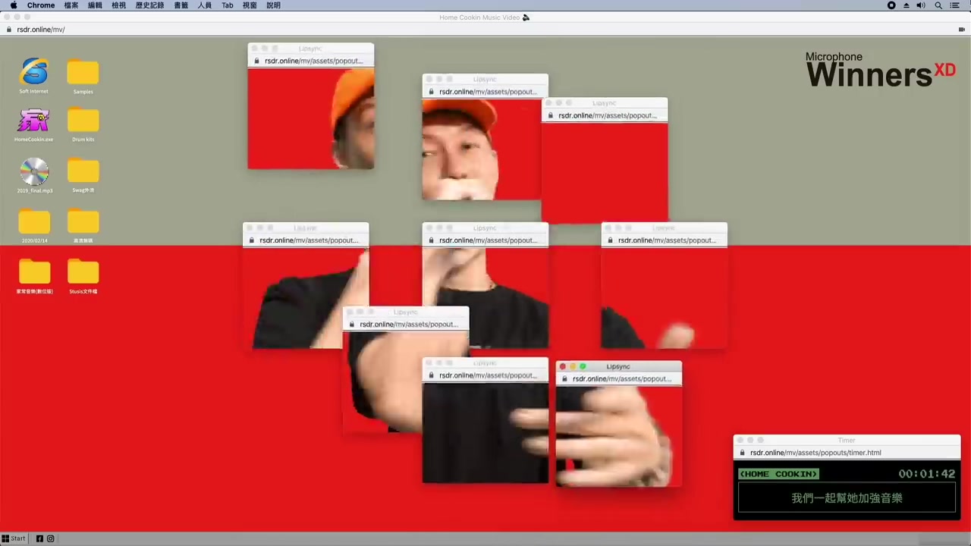This screenshot has height=546, width=971.
Task: Open the Samples folder
Action: point(83,77)
